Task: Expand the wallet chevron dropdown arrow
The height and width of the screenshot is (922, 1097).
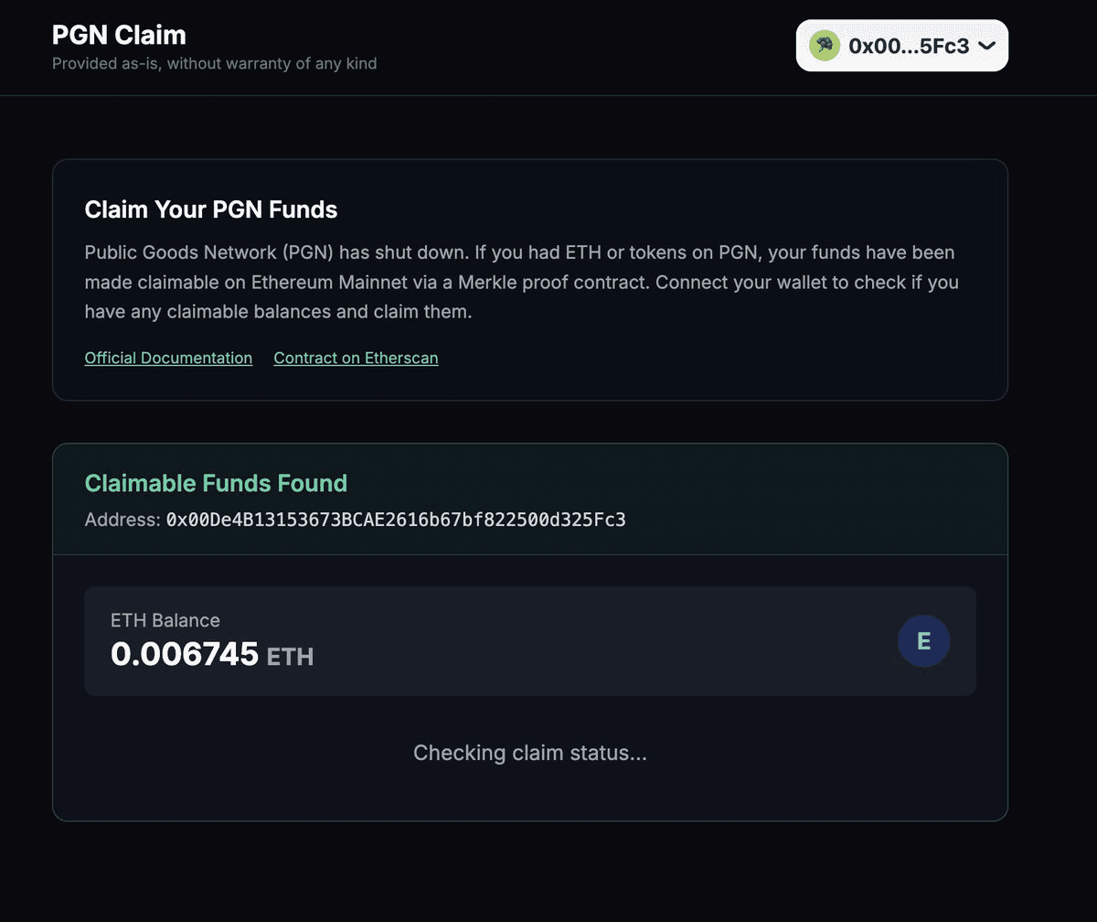Action: 986,46
